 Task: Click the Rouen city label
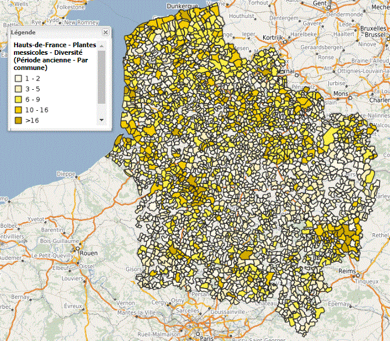pyautogui.click(x=89, y=253)
